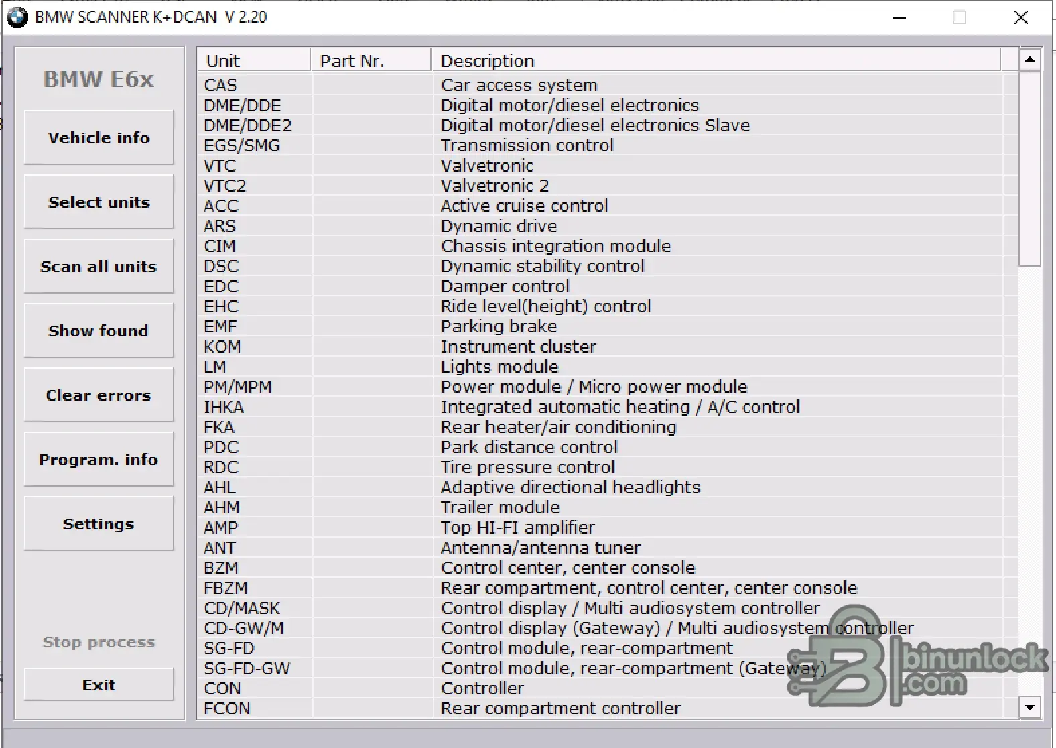Viewport: 1056px width, 748px height.
Task: Click the 'Chassis integration module' description
Action: [x=555, y=246]
